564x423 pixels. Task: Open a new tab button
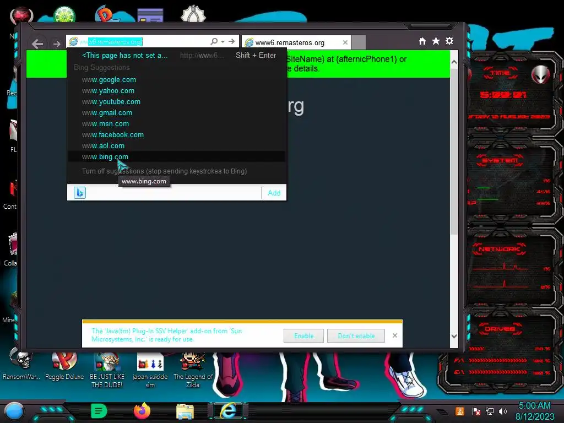[358, 42]
